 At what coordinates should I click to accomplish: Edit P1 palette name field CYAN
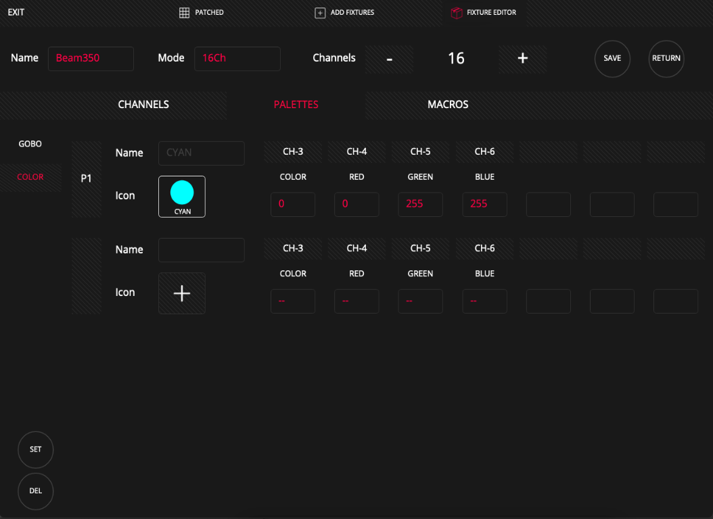click(202, 153)
